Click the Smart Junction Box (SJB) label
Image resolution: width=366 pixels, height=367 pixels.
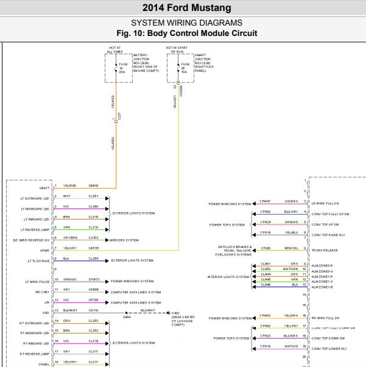(x=204, y=63)
